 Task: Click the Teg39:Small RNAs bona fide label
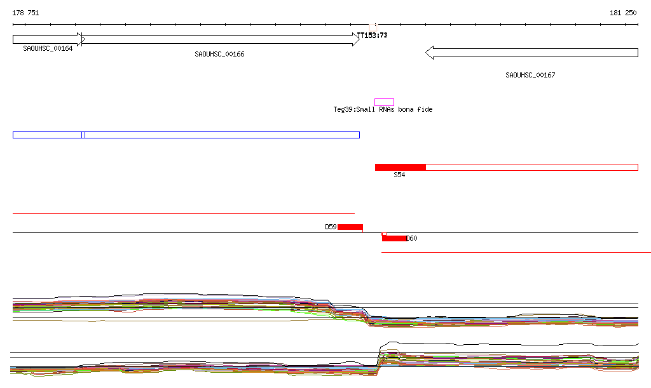pyautogui.click(x=383, y=109)
